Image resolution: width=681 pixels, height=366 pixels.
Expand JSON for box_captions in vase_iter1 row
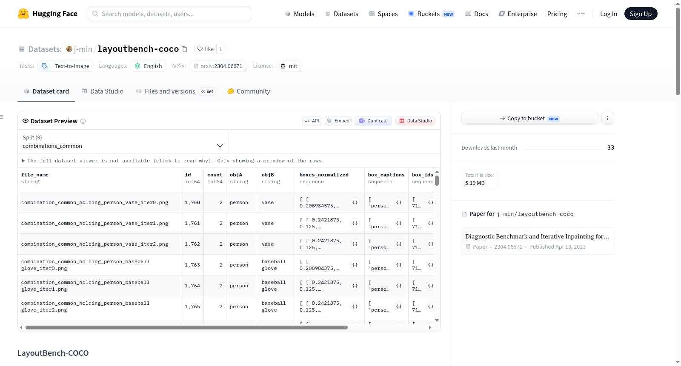tap(399, 223)
